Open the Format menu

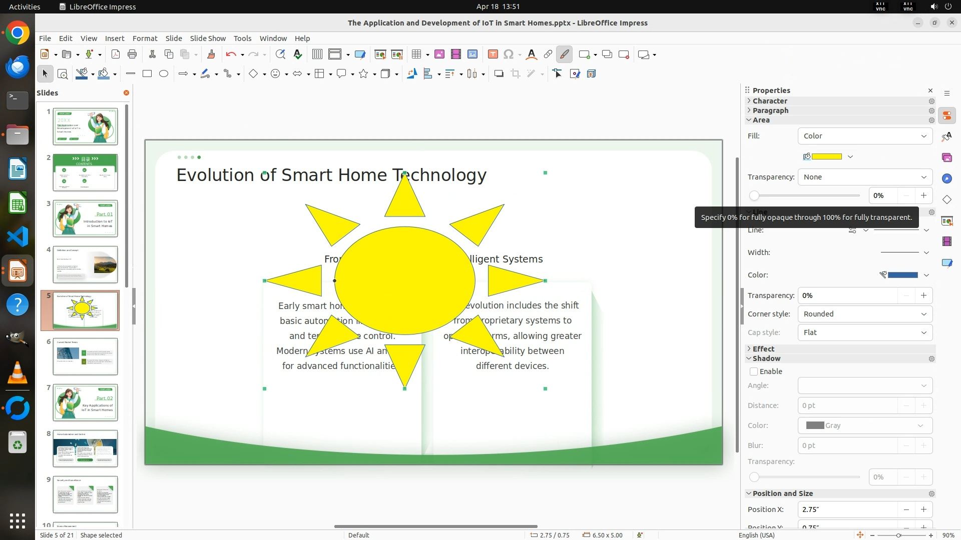click(145, 38)
